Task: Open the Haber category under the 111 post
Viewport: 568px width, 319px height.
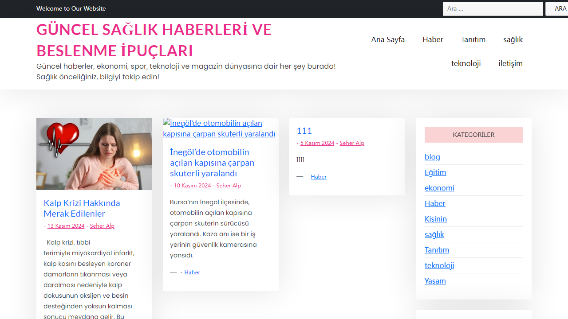Action: click(319, 176)
